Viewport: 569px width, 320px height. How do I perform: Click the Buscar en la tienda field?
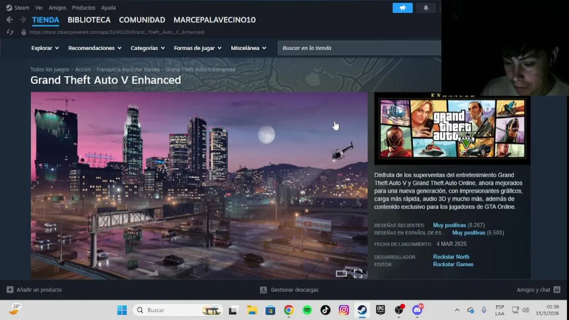360,48
